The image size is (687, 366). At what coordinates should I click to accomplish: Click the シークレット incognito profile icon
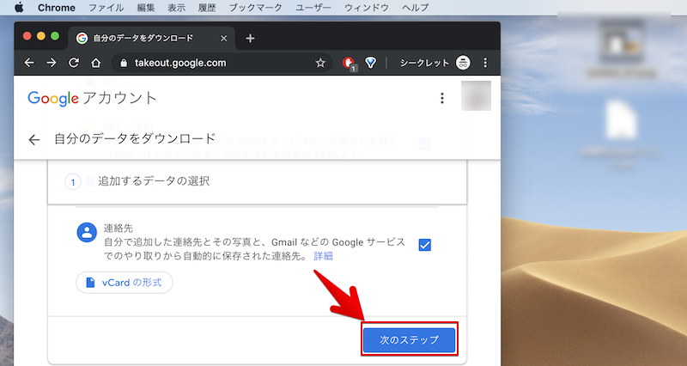(464, 63)
